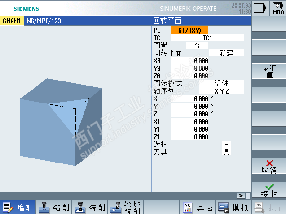The image size is (286, 214).
Task: Click the CHAN1 channel indicator
Action: click(12, 21)
